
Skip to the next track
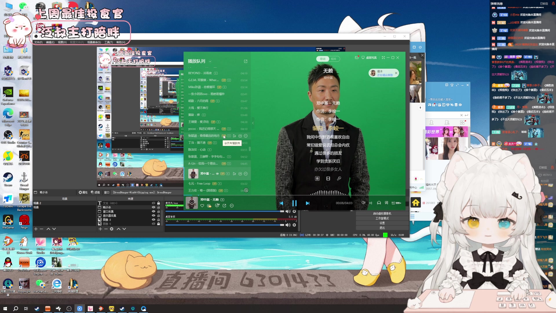[x=308, y=203]
